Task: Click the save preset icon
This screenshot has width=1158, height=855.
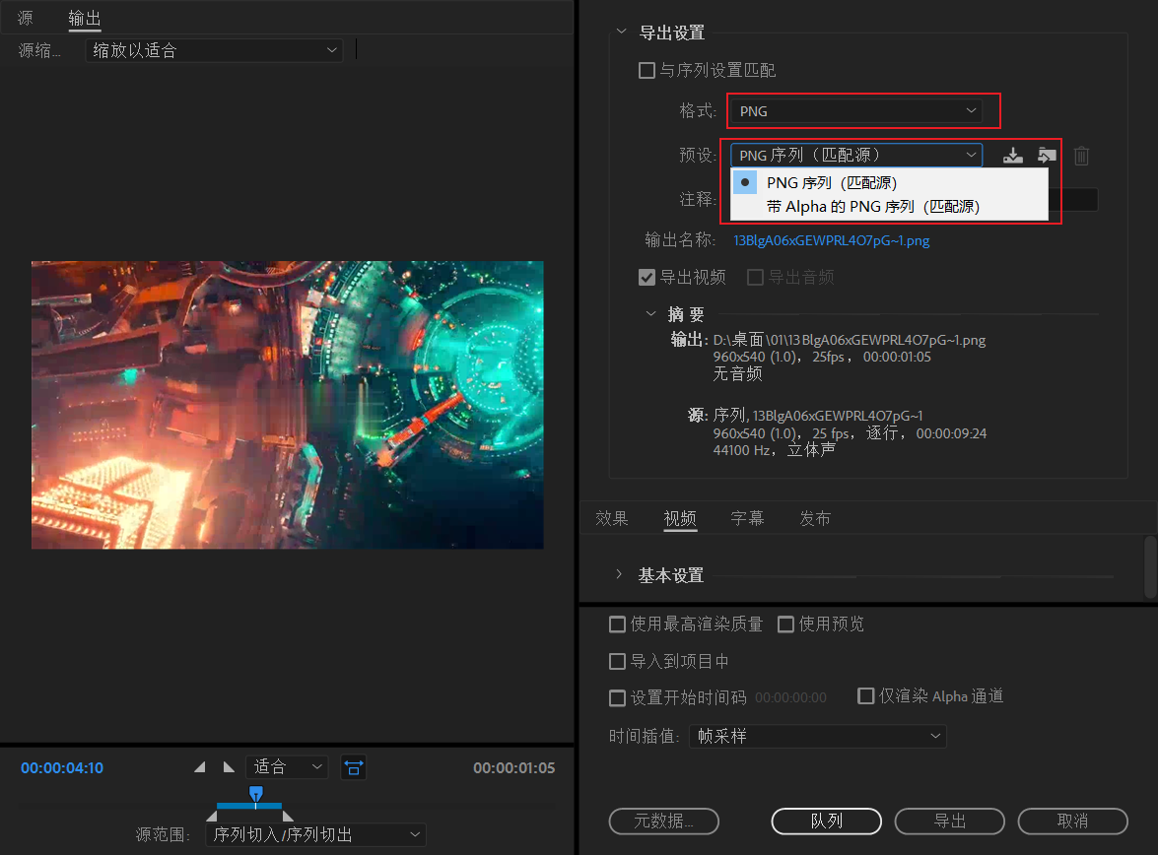Action: click(1012, 155)
